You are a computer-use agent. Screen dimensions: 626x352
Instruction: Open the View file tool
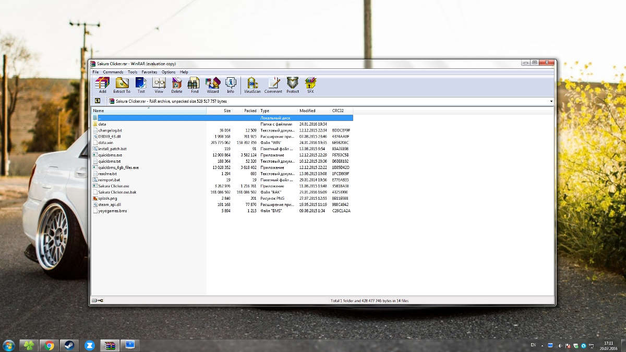159,85
